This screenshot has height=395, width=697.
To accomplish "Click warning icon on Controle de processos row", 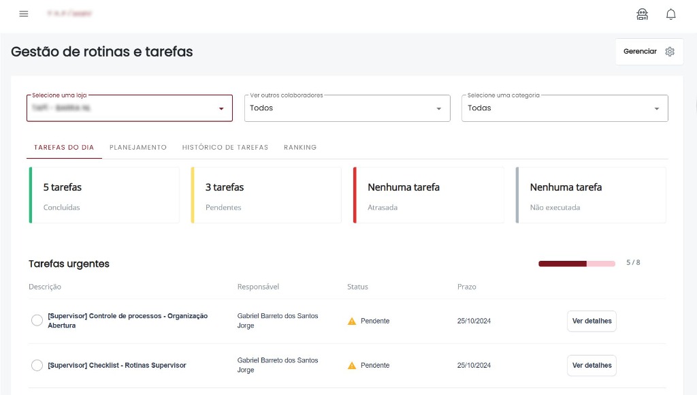I will click(x=352, y=321).
